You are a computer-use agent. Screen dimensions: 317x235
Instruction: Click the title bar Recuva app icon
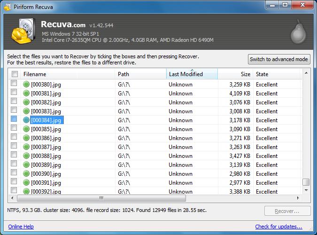(x=7, y=6)
